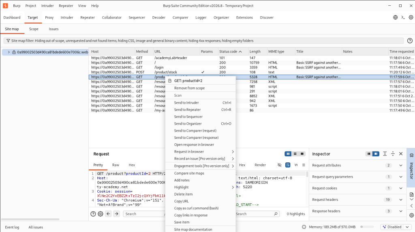The image size is (415, 232).
Task: Open the Notes document icon in side strip
Action: 411,195
